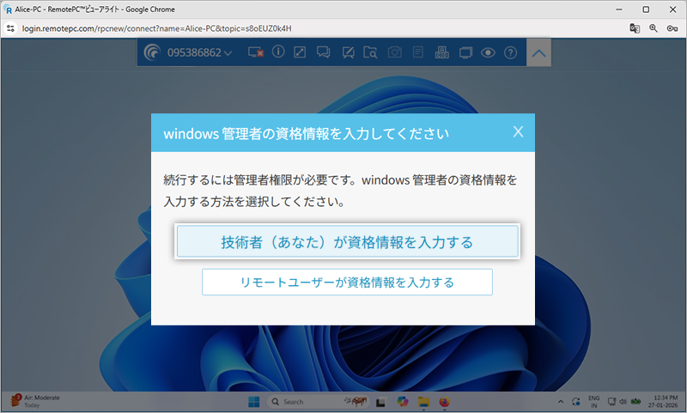
Task: Click the sticky notes document icon
Action: coord(418,52)
